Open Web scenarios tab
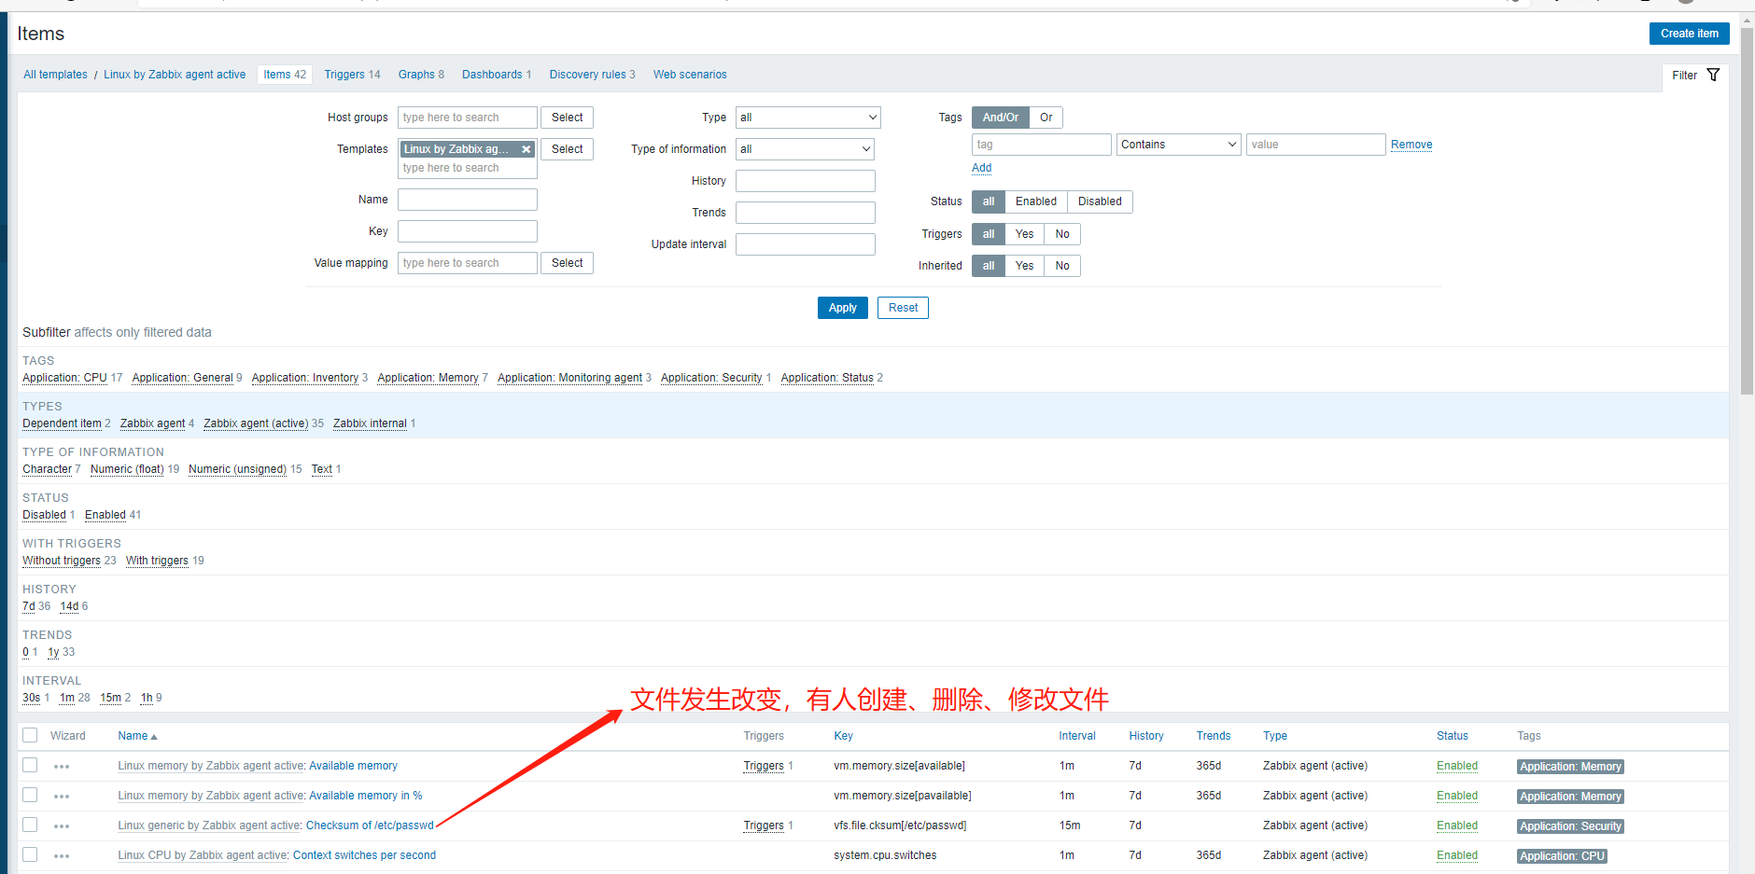Screen dimensions: 1755x874 click(x=690, y=75)
